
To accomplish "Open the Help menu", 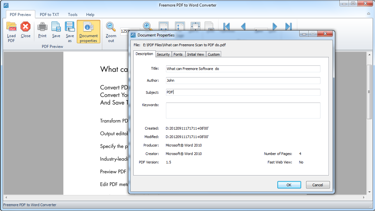I will point(90,14).
